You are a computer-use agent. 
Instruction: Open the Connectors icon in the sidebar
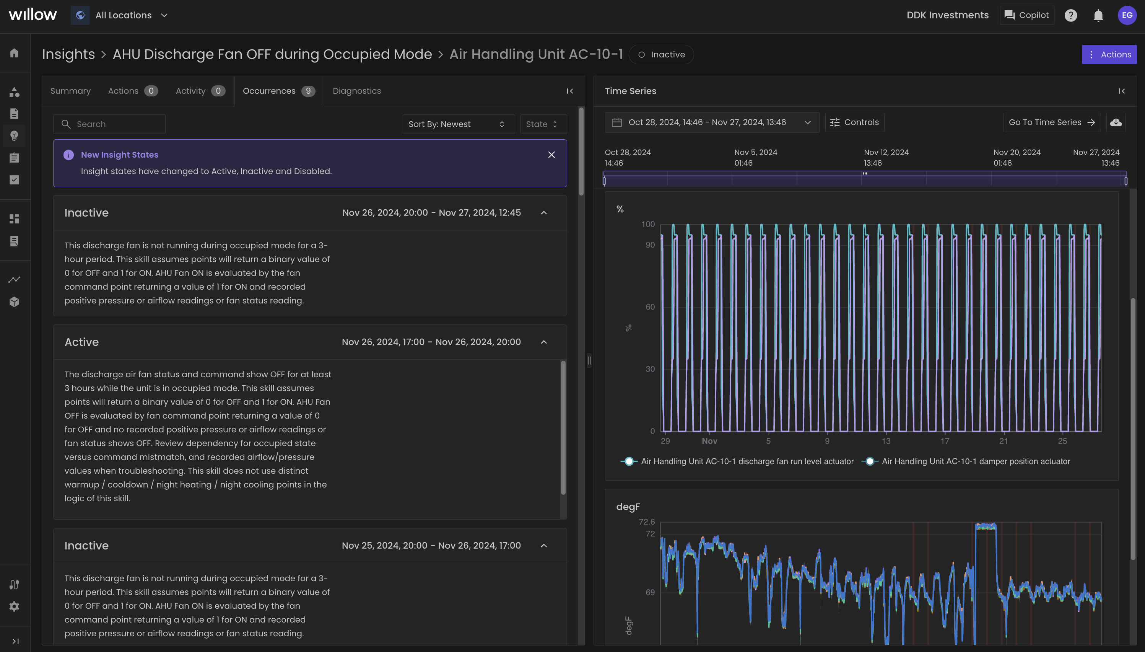coord(14,584)
